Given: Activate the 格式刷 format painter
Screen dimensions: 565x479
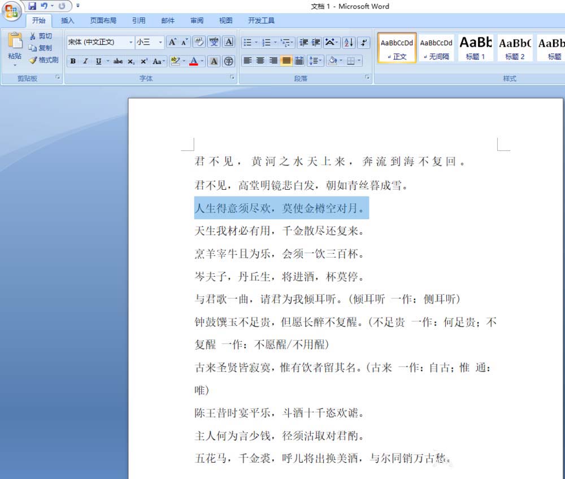Looking at the screenshot, I should click(x=44, y=60).
